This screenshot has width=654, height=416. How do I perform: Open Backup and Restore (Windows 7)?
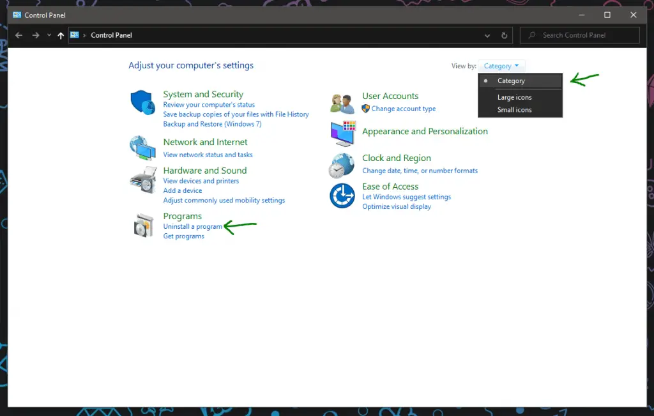click(212, 124)
